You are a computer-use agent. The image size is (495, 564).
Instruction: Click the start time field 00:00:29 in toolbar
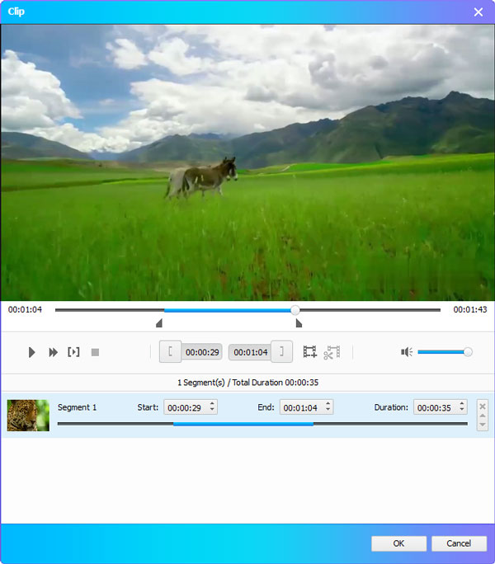(x=202, y=352)
